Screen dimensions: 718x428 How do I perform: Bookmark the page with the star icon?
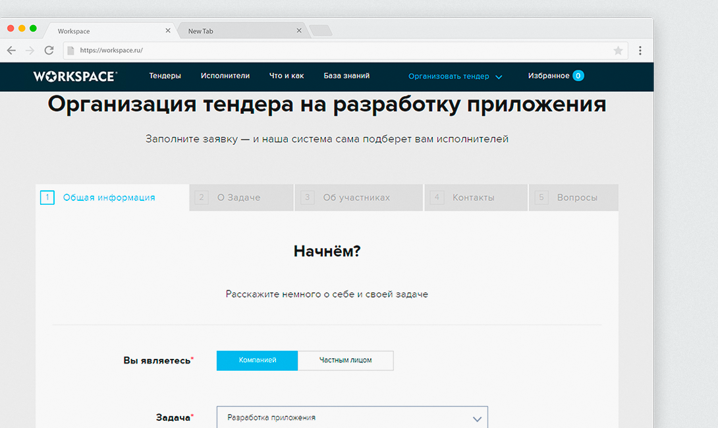tap(618, 50)
